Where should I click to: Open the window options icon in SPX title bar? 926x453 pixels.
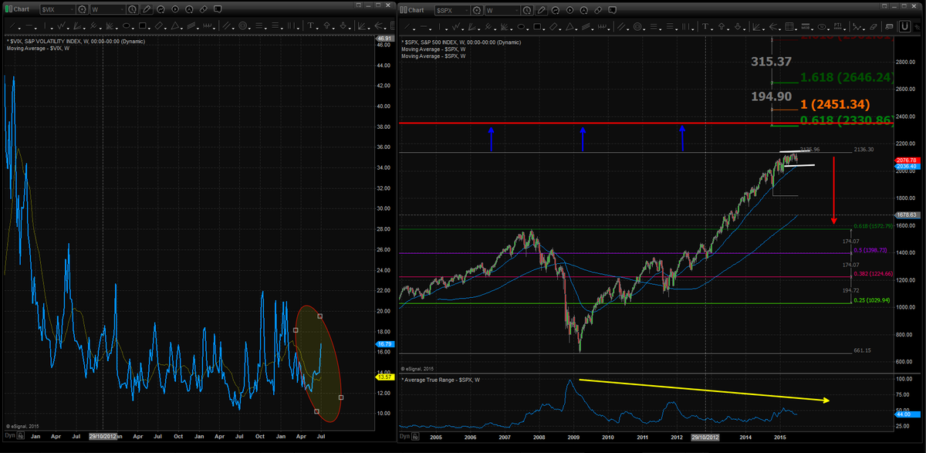coord(884,6)
